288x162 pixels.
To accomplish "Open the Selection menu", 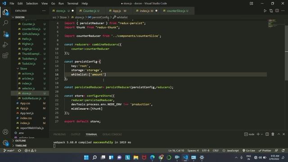I will pyautogui.click(x=32, y=4).
